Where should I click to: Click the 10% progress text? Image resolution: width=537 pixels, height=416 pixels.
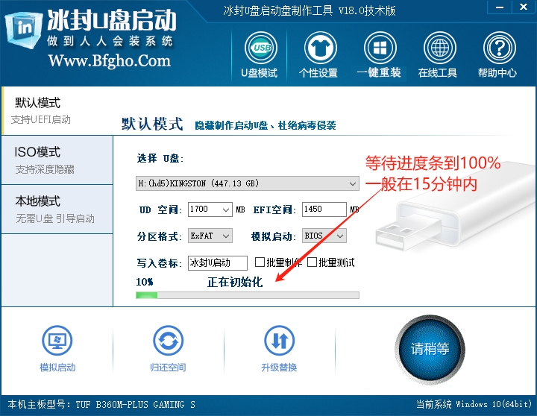click(145, 282)
